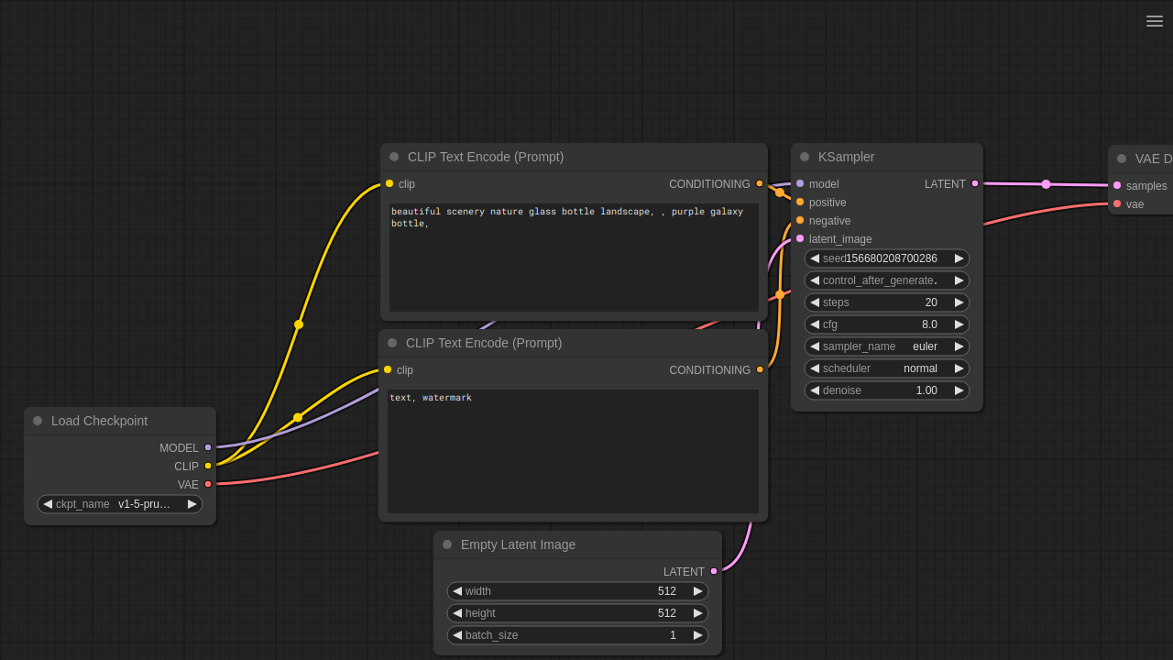Open the sampler_name euler dropdown

887,346
